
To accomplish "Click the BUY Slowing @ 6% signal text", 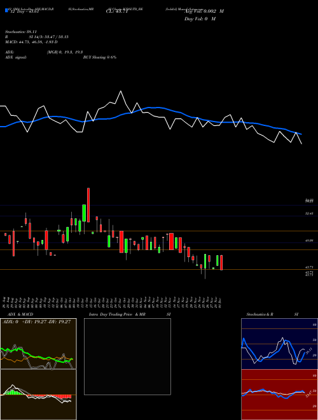I will pos(100,57).
